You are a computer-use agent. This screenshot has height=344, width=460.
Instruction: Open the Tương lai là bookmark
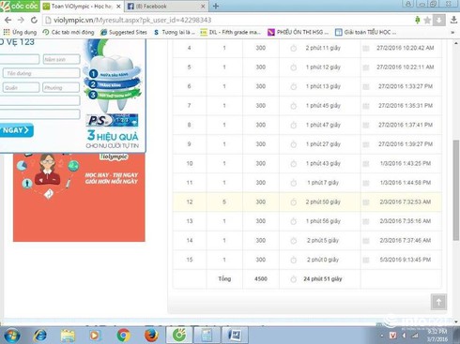point(175,32)
